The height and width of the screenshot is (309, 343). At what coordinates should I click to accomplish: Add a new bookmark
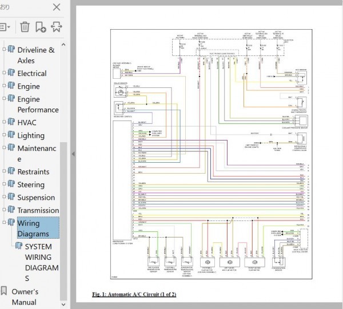point(41,27)
